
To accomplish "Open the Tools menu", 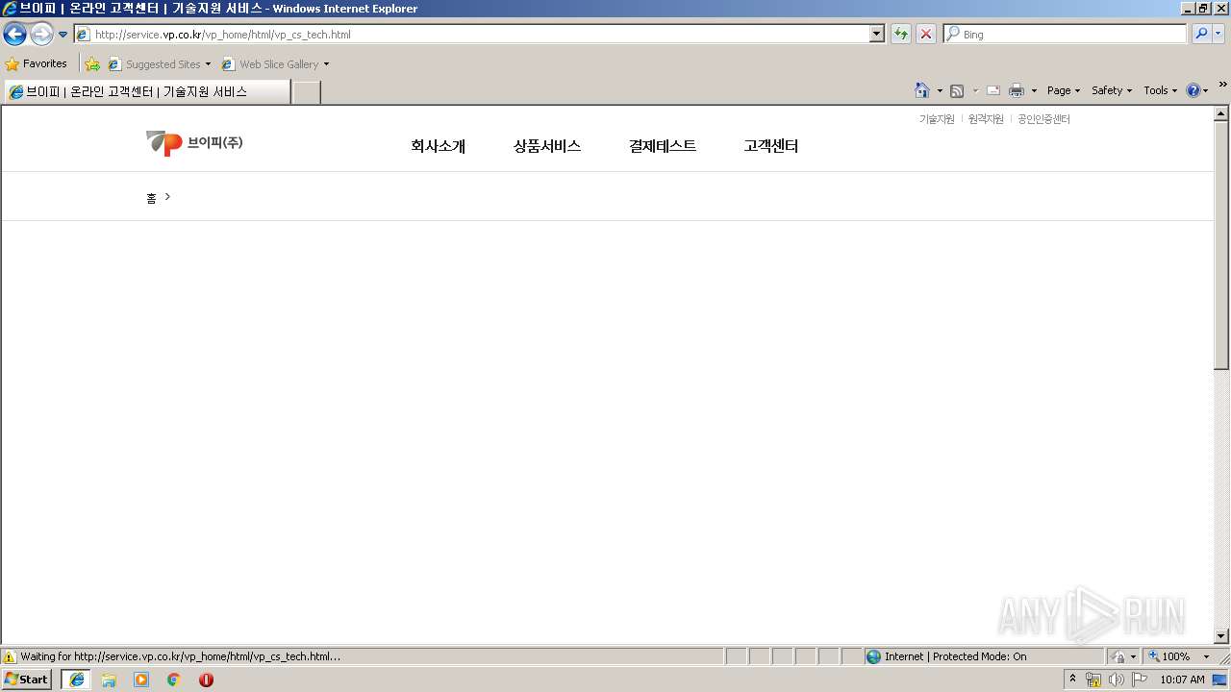I will click(1160, 90).
